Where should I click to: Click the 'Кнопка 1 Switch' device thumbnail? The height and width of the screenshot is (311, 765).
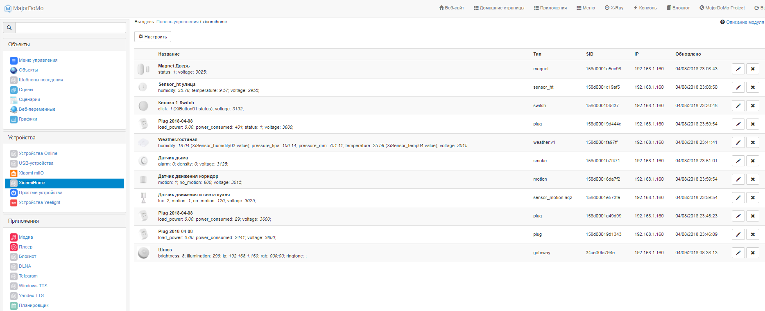[143, 106]
